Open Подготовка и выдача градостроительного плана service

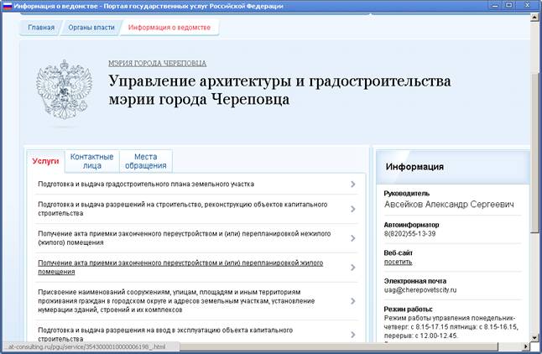point(146,184)
